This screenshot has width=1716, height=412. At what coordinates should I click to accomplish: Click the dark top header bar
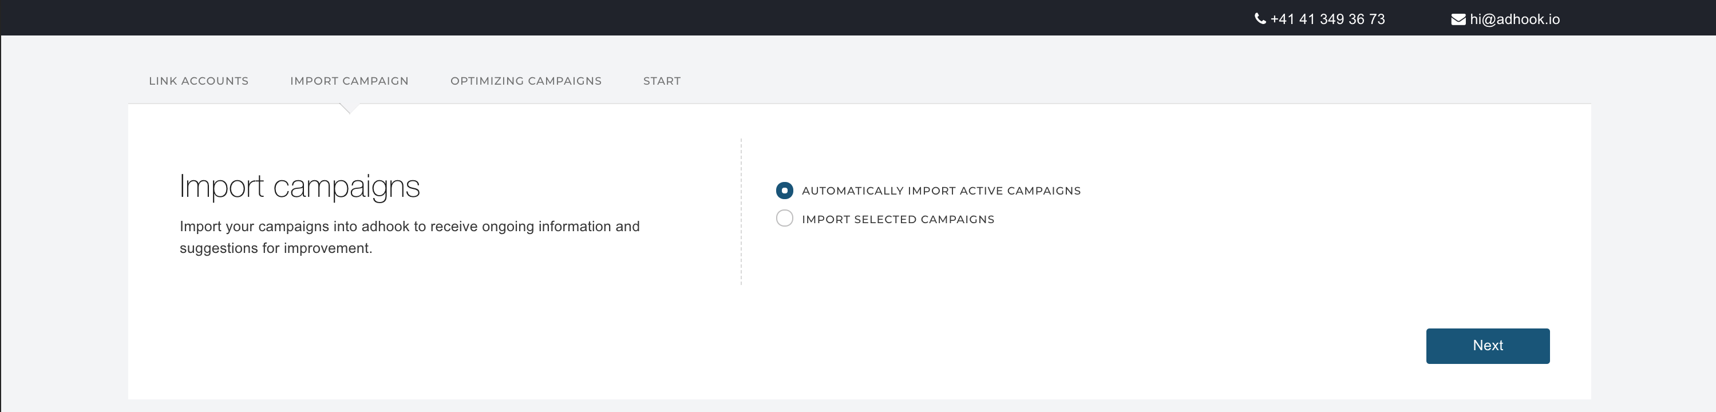pyautogui.click(x=599, y=17)
